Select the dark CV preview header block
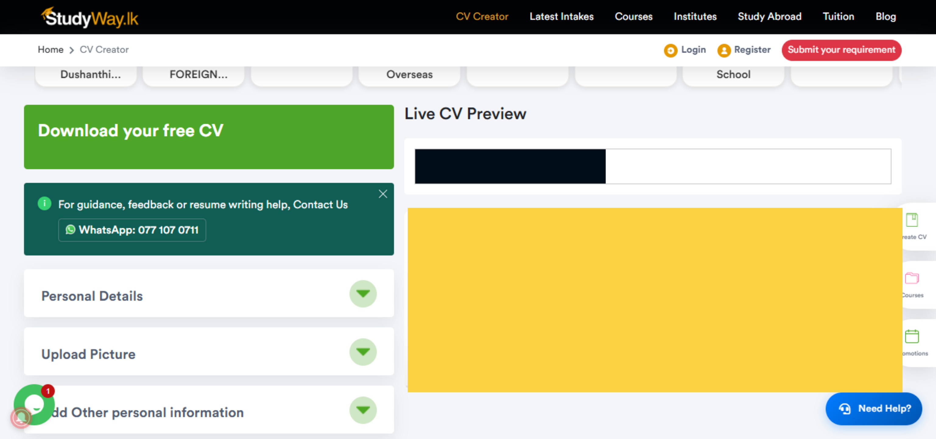Image resolution: width=936 pixels, height=439 pixels. tap(510, 167)
